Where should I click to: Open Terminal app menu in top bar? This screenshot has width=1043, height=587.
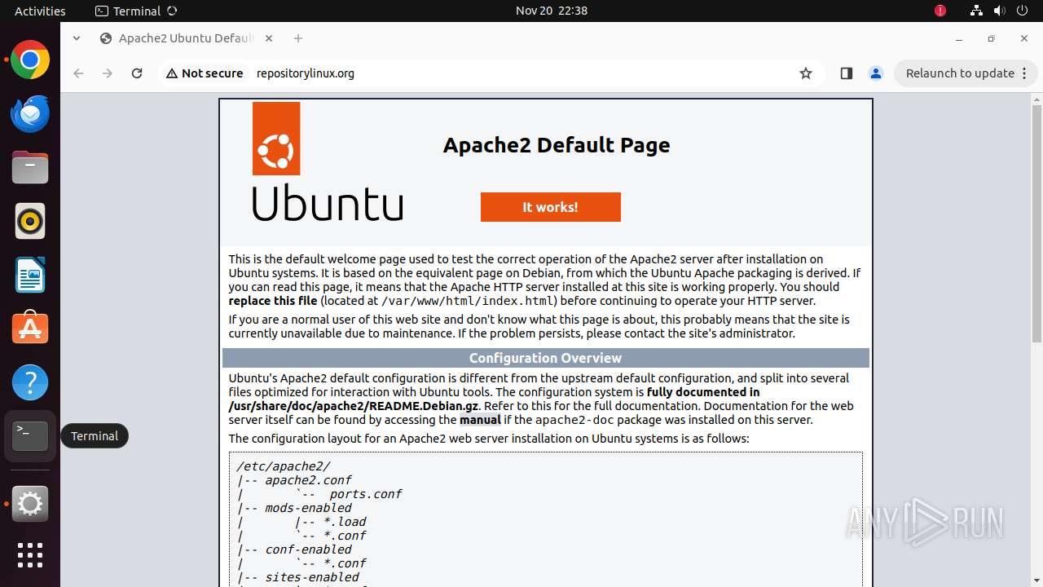coord(136,11)
